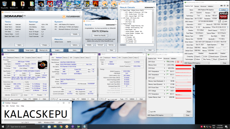Open Microsoft Store from the taskbar

[49, 127]
